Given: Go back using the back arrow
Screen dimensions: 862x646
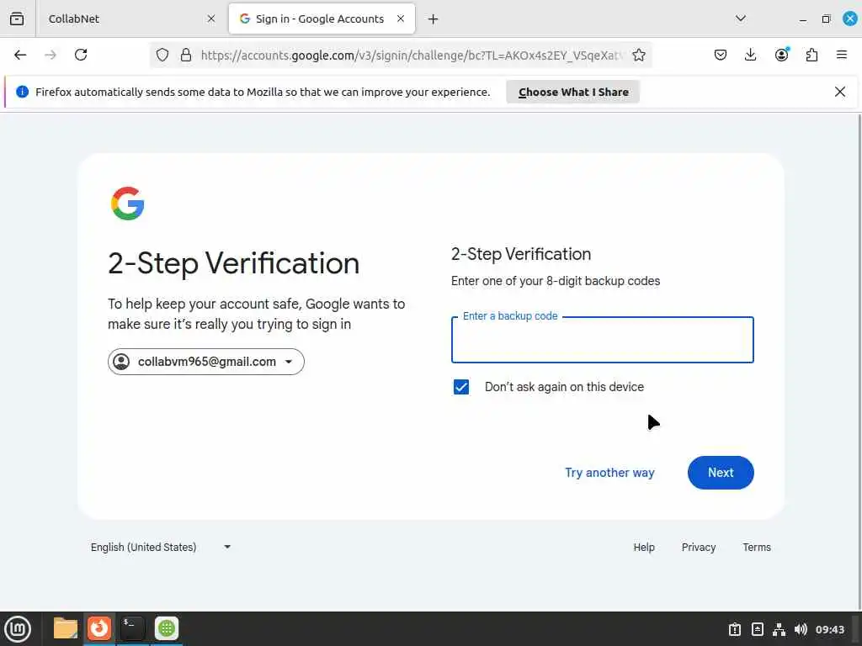Looking at the screenshot, I should point(20,55).
